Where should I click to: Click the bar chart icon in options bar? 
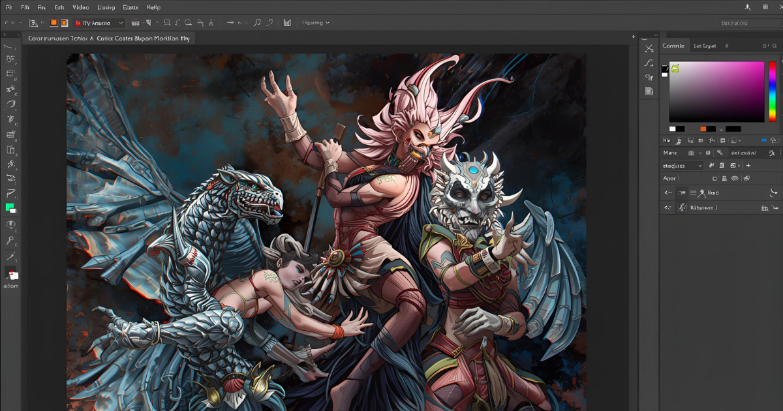(x=287, y=23)
